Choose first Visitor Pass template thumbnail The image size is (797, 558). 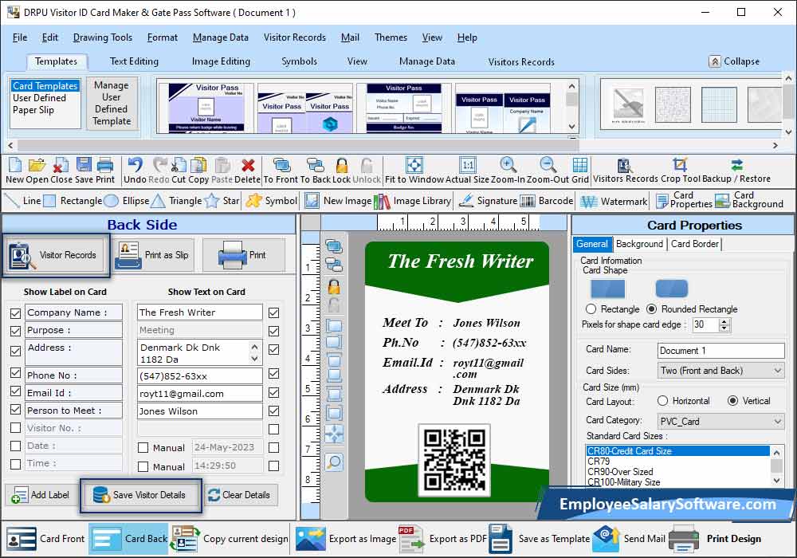coord(206,108)
